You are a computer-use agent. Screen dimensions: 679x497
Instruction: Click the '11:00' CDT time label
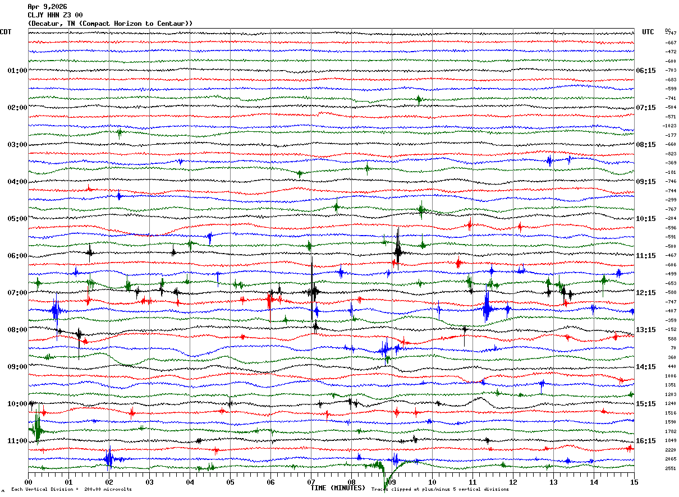pyautogui.click(x=17, y=441)
